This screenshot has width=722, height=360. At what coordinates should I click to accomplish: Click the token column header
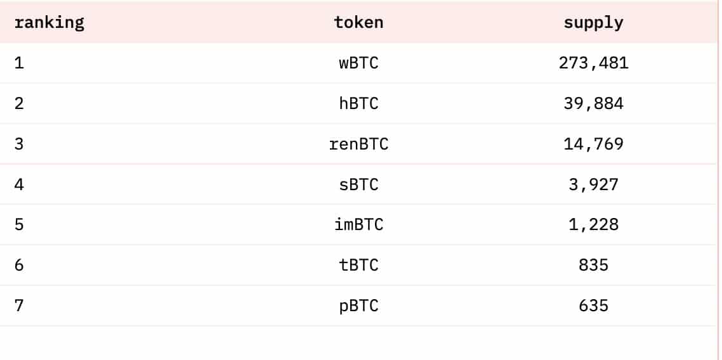[x=358, y=23]
